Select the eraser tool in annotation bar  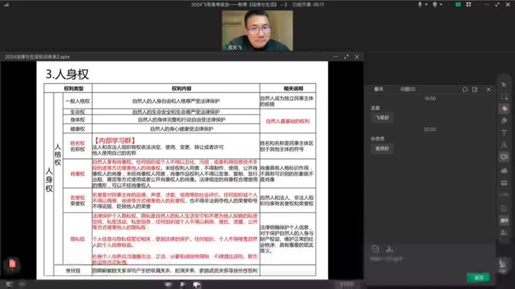click(x=503, y=120)
